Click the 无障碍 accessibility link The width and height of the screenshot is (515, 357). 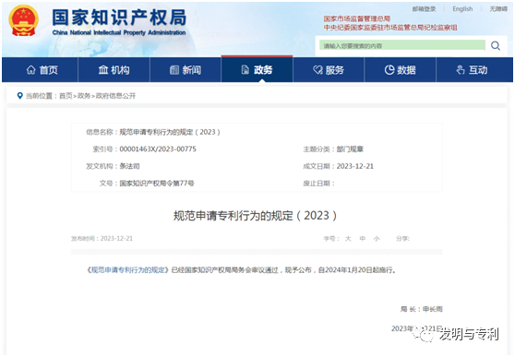[x=498, y=9]
